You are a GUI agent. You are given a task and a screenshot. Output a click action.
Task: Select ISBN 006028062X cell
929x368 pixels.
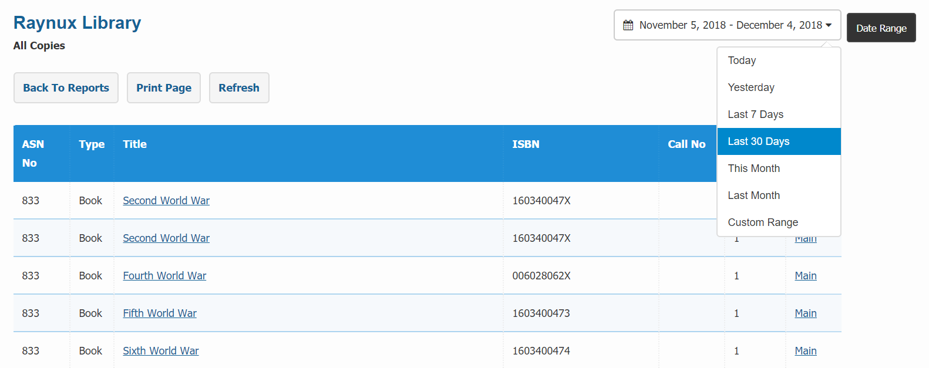pos(581,276)
